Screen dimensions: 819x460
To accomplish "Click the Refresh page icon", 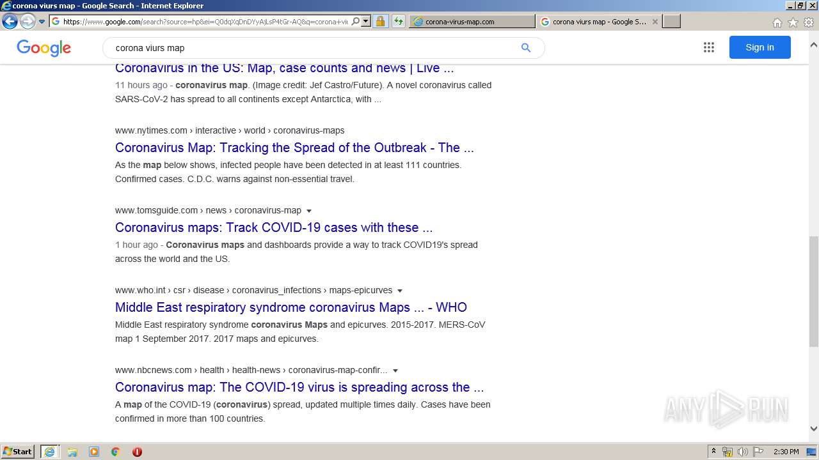I will pos(399,21).
